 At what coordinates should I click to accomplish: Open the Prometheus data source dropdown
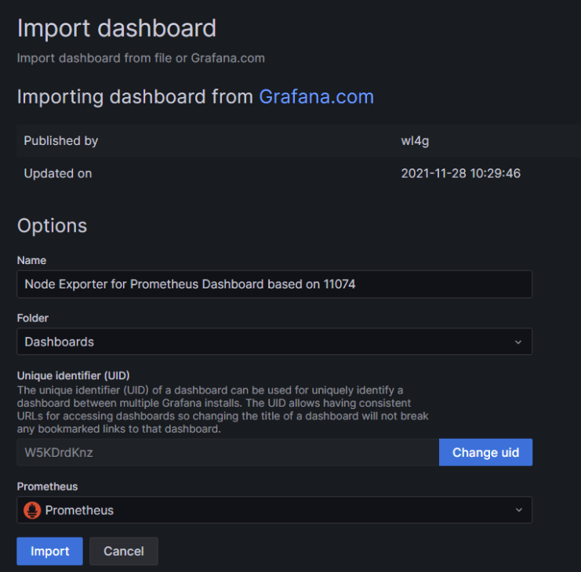pos(274,510)
